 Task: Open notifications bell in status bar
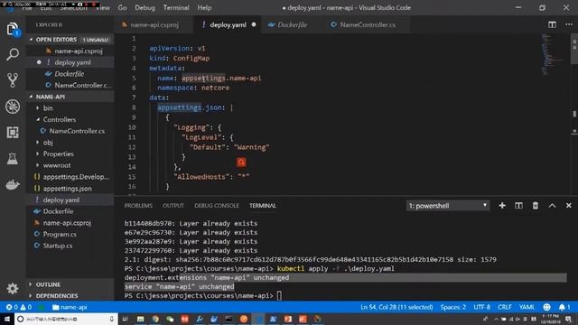click(x=564, y=307)
